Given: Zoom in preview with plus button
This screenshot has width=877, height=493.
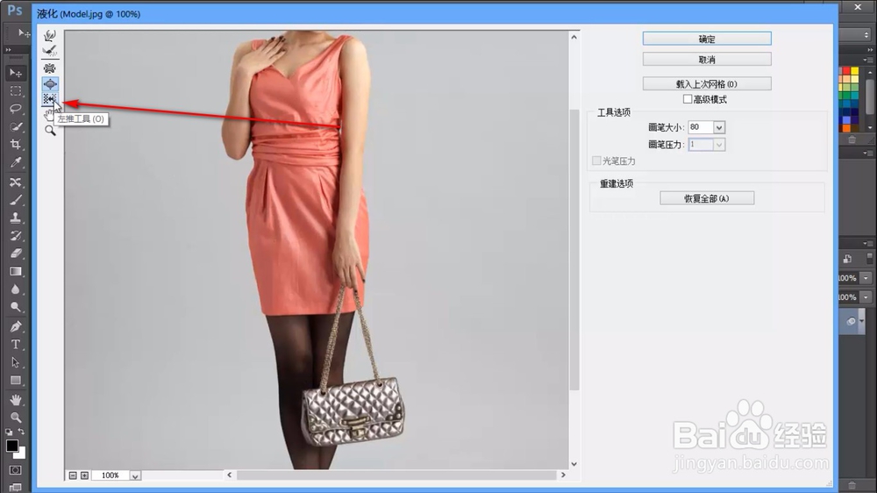Looking at the screenshot, I should pyautogui.click(x=84, y=475).
